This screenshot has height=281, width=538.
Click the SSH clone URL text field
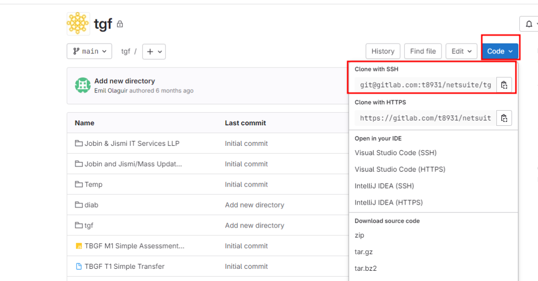click(x=425, y=85)
